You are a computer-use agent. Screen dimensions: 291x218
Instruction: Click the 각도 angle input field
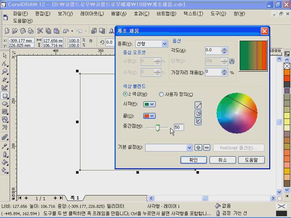click(213, 50)
